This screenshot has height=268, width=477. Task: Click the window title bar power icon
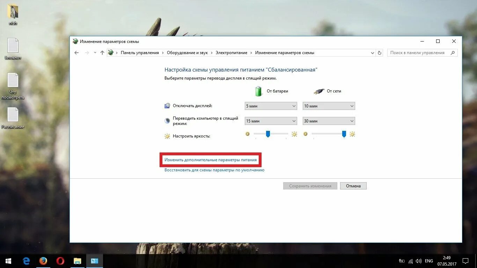pyautogui.click(x=75, y=41)
